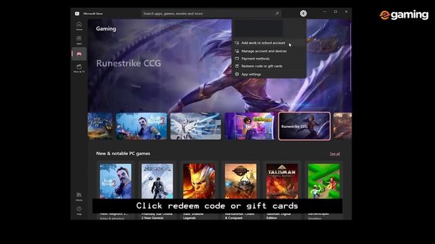This screenshot has width=435, height=244.
Task: Click the Payment methods card icon
Action: [x=237, y=58]
